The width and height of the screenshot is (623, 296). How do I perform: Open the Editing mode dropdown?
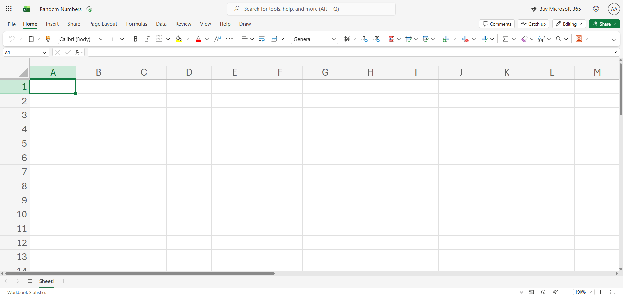(569, 24)
